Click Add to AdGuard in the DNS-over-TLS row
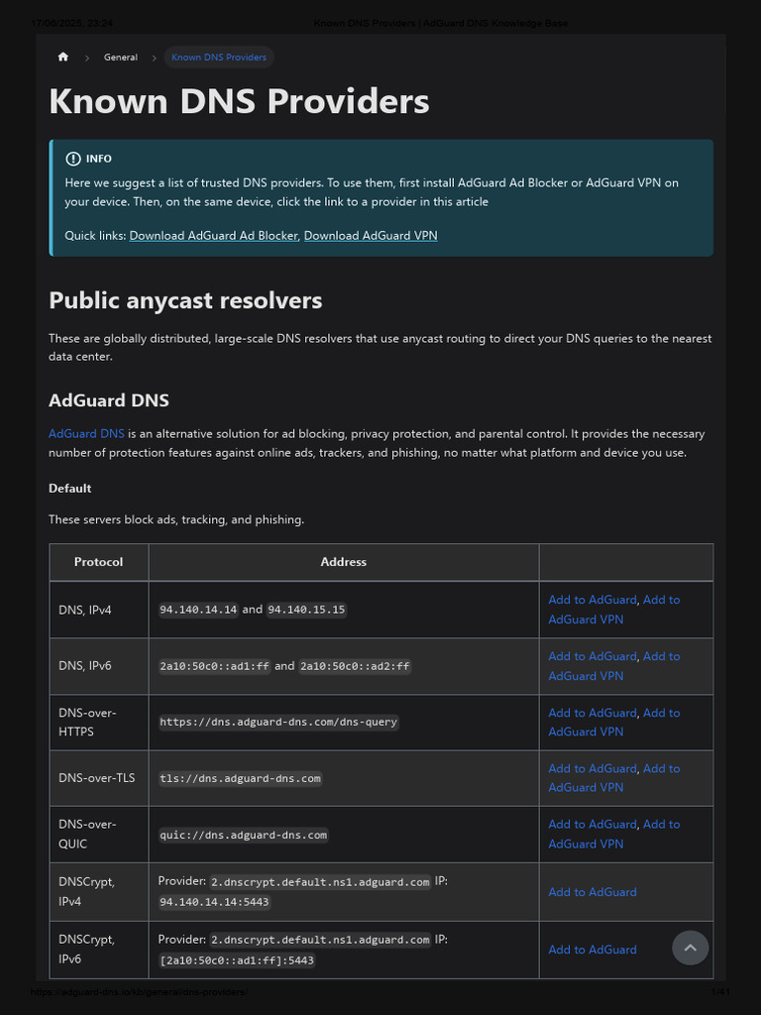Viewport: 761px width, 1015px height. (x=593, y=768)
